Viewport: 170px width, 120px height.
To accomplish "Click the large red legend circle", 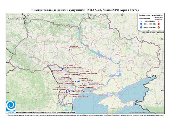I will click(159, 24).
